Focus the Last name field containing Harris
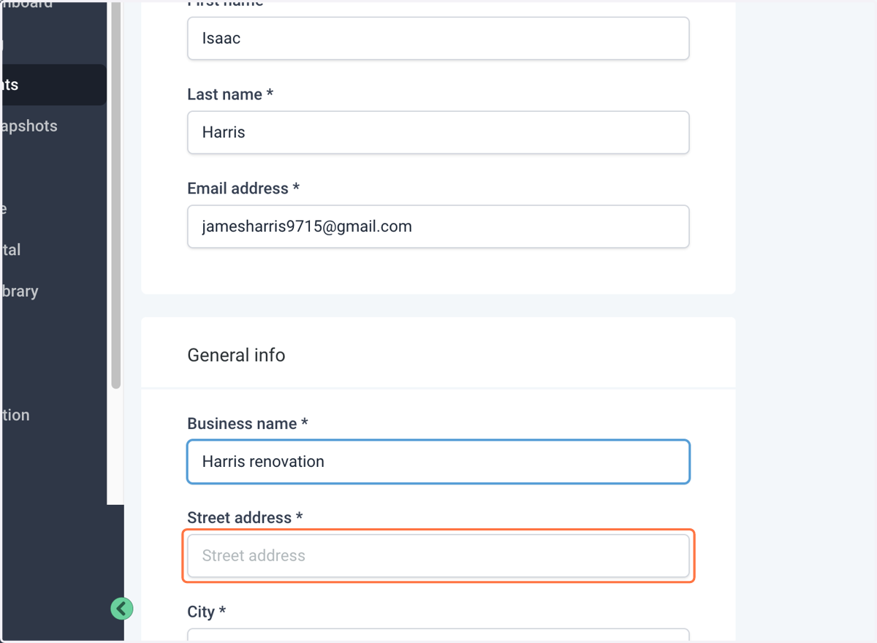The image size is (877, 643). (438, 132)
